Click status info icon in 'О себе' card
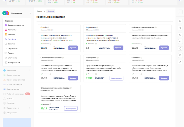This screenshot has width=184, height=127. (x=50, y=44)
